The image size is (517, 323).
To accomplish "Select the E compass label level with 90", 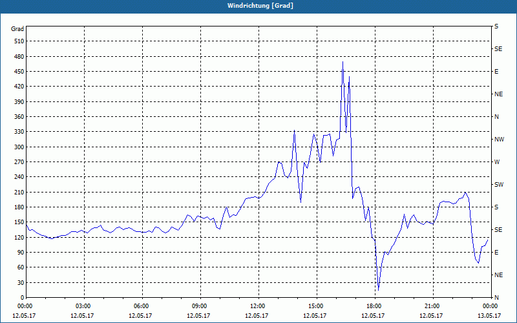I will pyautogui.click(x=496, y=253).
